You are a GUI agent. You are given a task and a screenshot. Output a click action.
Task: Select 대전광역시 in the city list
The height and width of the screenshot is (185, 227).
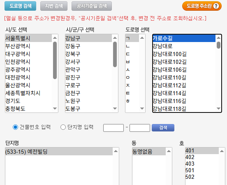28,77
